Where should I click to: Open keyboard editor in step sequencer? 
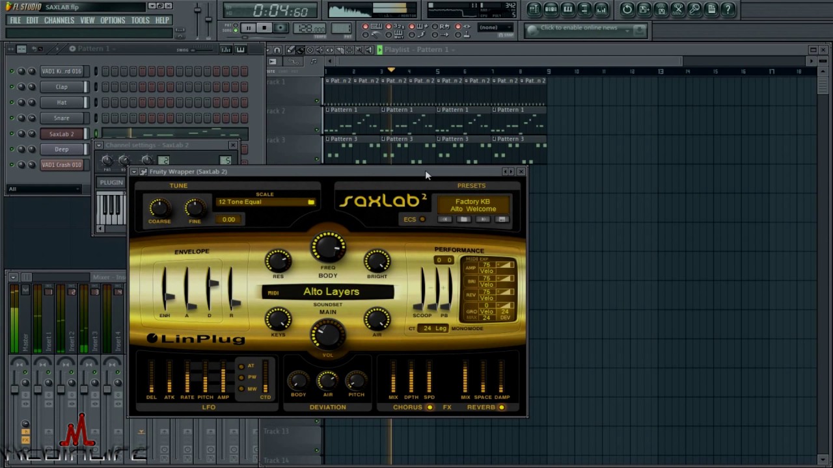coord(240,49)
